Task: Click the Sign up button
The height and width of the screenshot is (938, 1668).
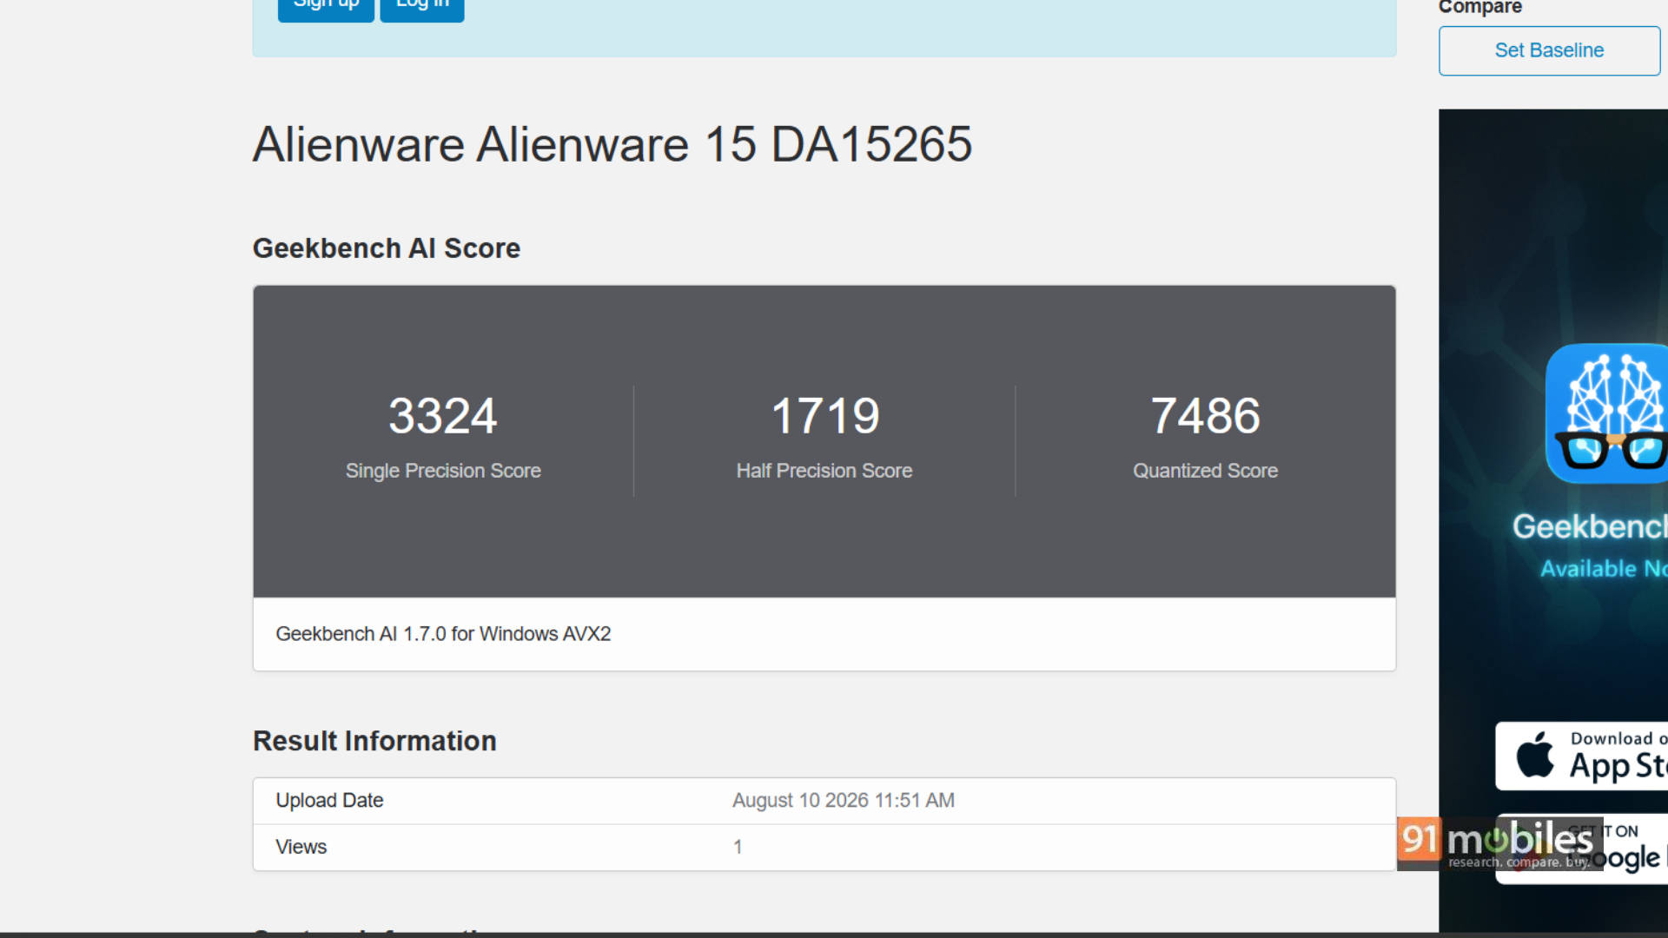Action: pos(326,7)
